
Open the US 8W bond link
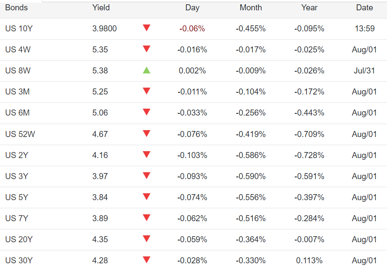click(18, 70)
